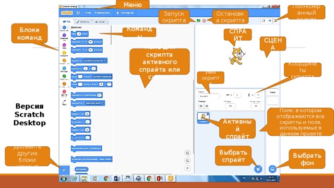Image resolution: width=334 pixels, height=188 pixels.
Task: Tick the checkbox beside the bottom variable block
Action: pos(72,169)
